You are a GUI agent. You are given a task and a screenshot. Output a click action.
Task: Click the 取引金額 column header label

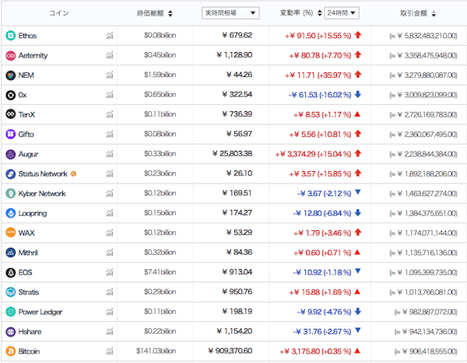(414, 13)
